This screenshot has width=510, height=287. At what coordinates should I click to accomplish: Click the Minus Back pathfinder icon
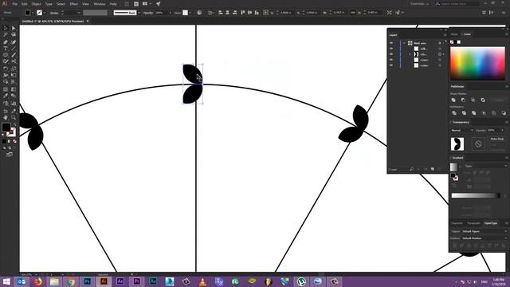coord(504,113)
